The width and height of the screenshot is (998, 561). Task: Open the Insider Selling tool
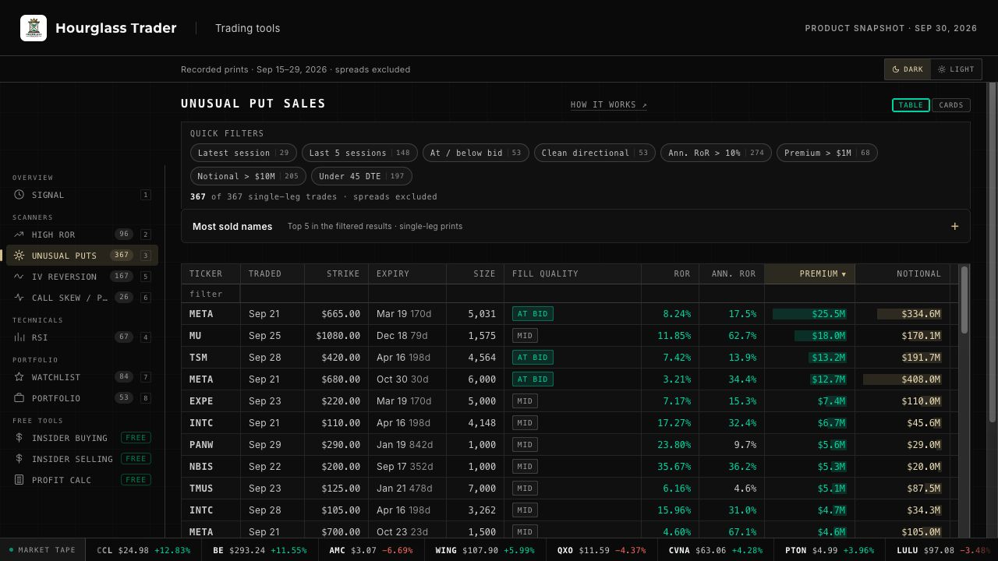[x=82, y=459]
